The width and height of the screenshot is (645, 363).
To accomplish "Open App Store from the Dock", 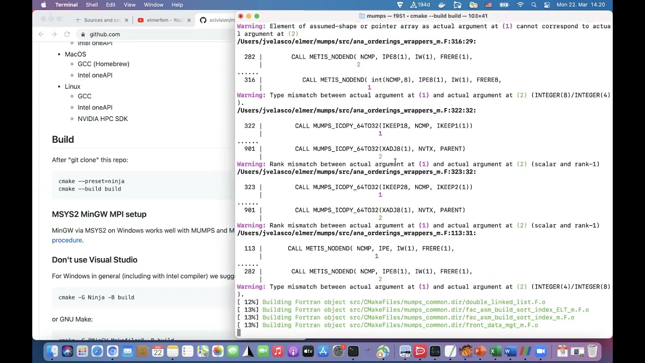I will tap(323, 351).
